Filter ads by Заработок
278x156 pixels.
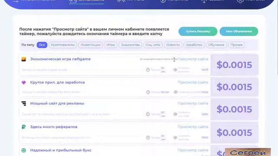pyautogui.click(x=194, y=45)
